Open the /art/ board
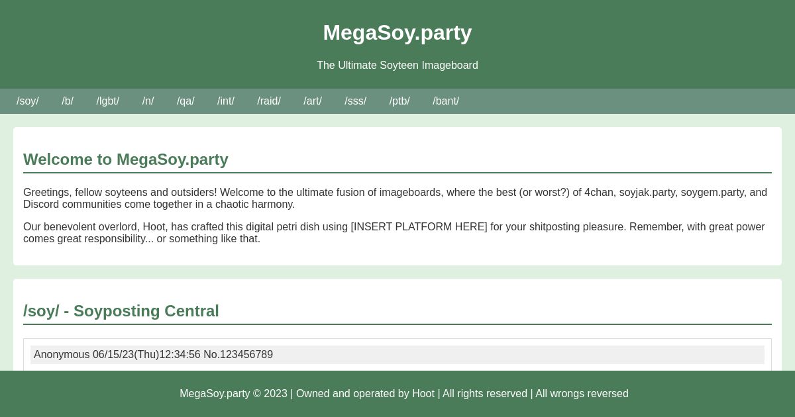795x417 pixels. click(313, 101)
